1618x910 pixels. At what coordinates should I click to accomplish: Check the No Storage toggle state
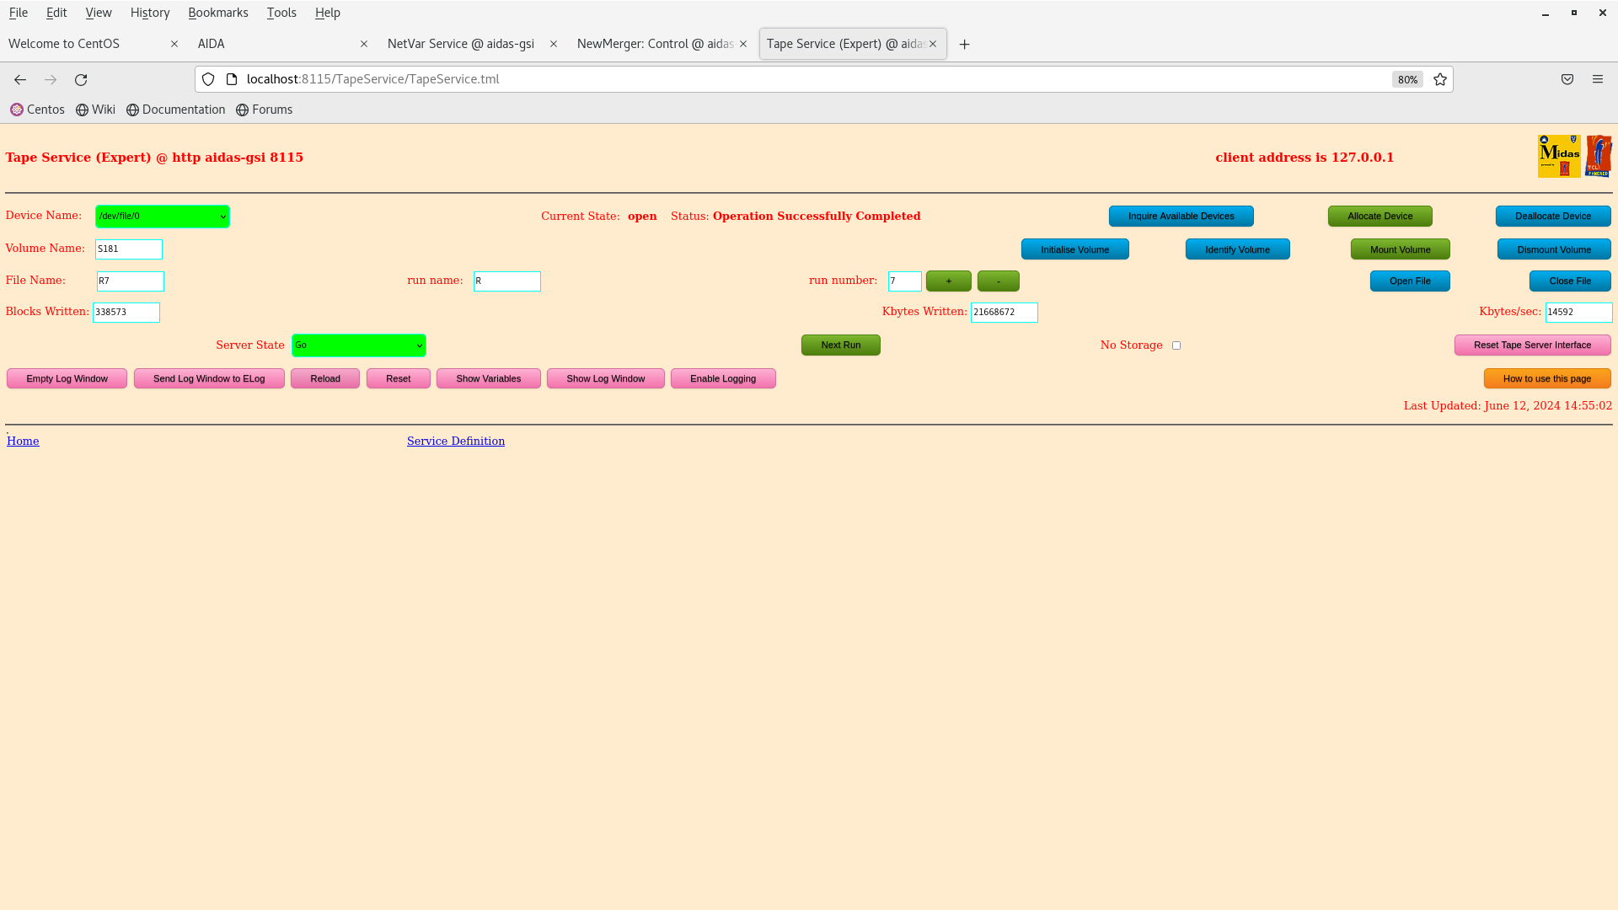1176,345
